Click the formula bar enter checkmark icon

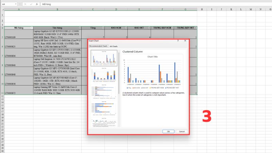[x=31, y=4]
